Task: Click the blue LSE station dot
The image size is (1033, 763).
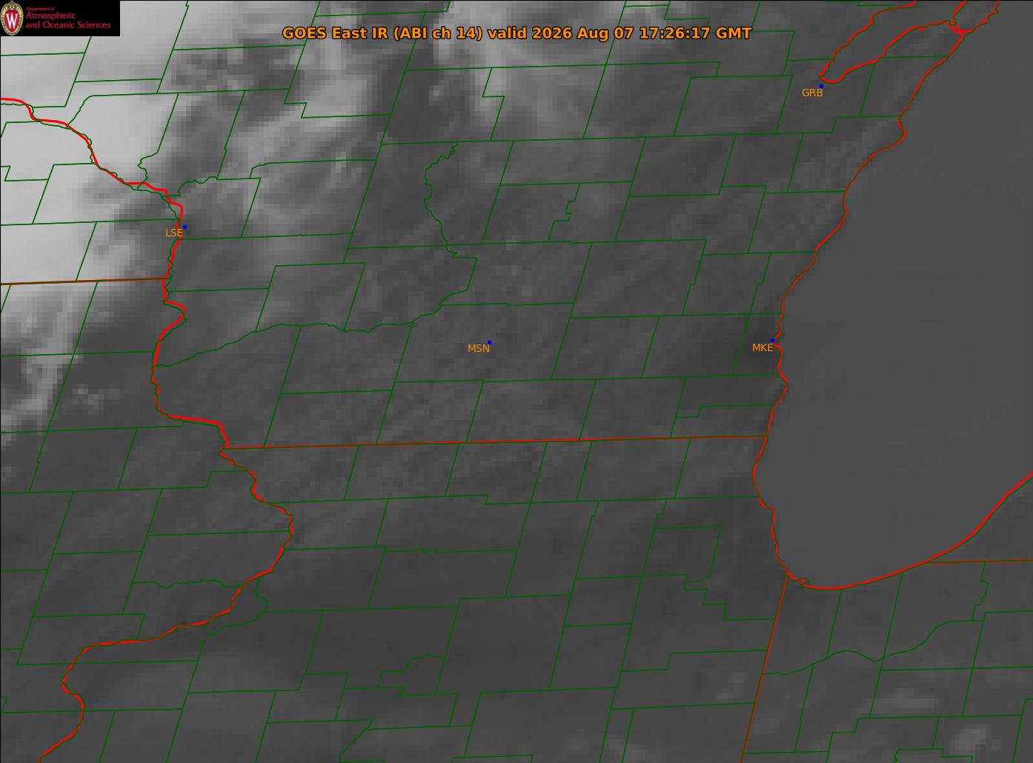Action: click(x=185, y=227)
